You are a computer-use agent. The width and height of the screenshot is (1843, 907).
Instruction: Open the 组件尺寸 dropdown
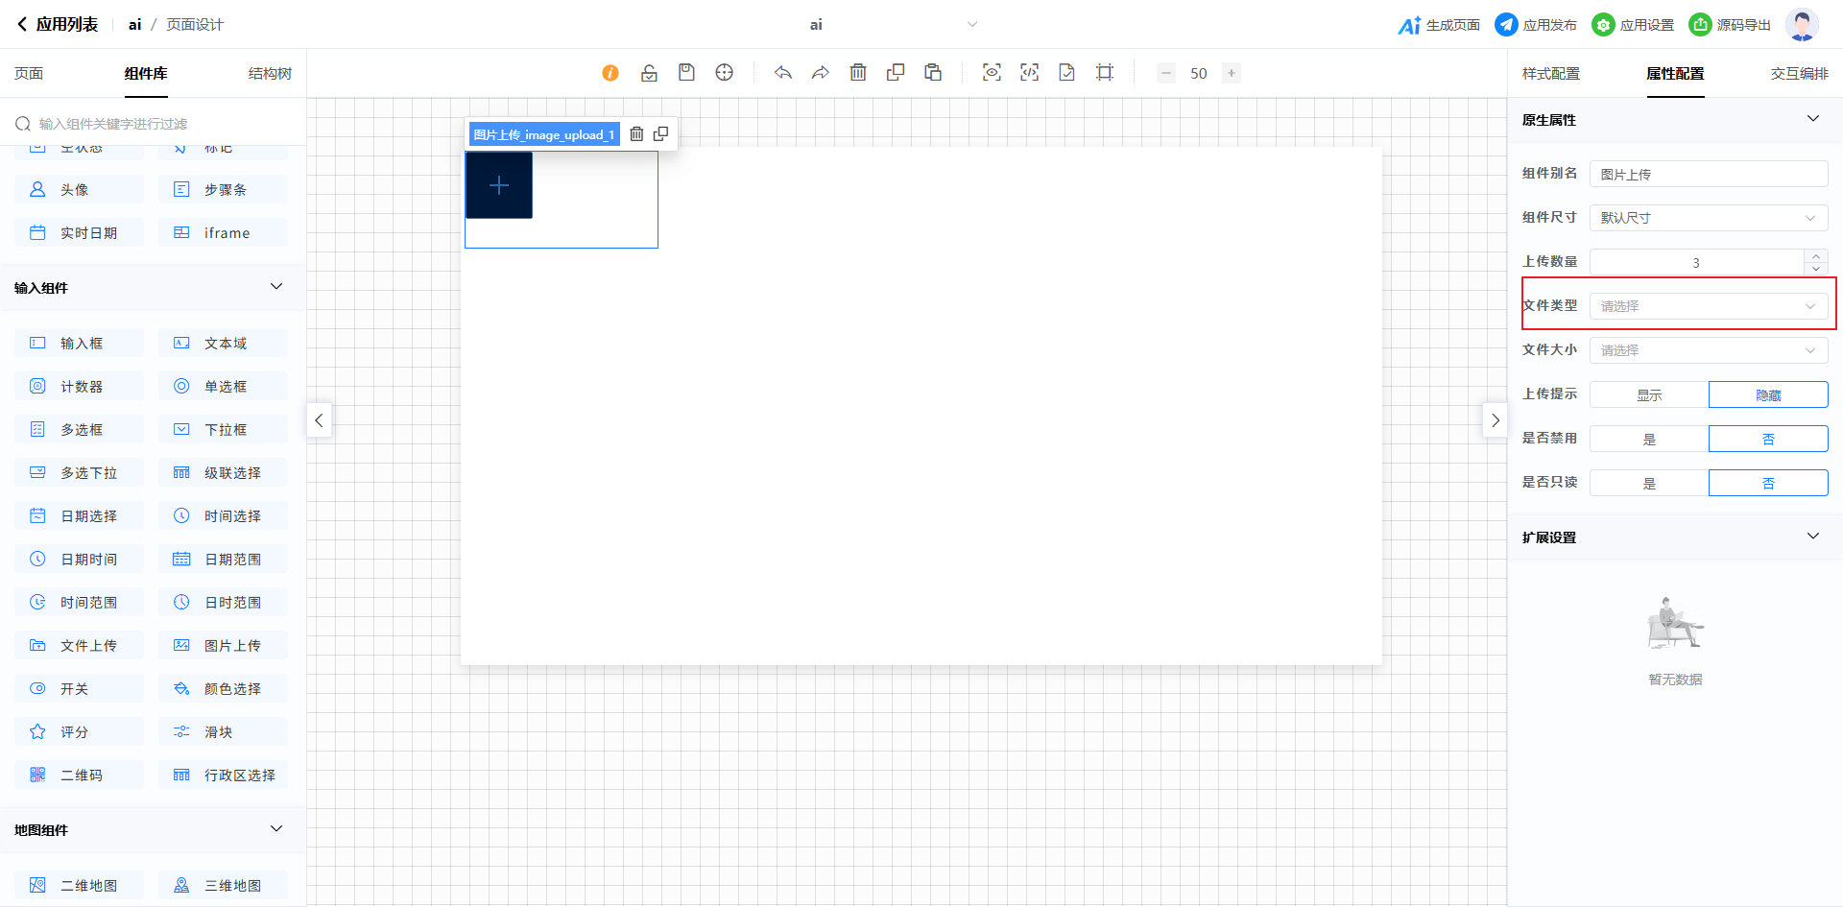click(1709, 218)
